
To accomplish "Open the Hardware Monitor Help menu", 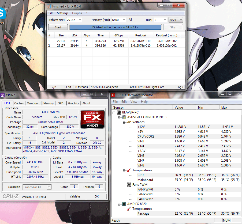I will pos(144,102).
